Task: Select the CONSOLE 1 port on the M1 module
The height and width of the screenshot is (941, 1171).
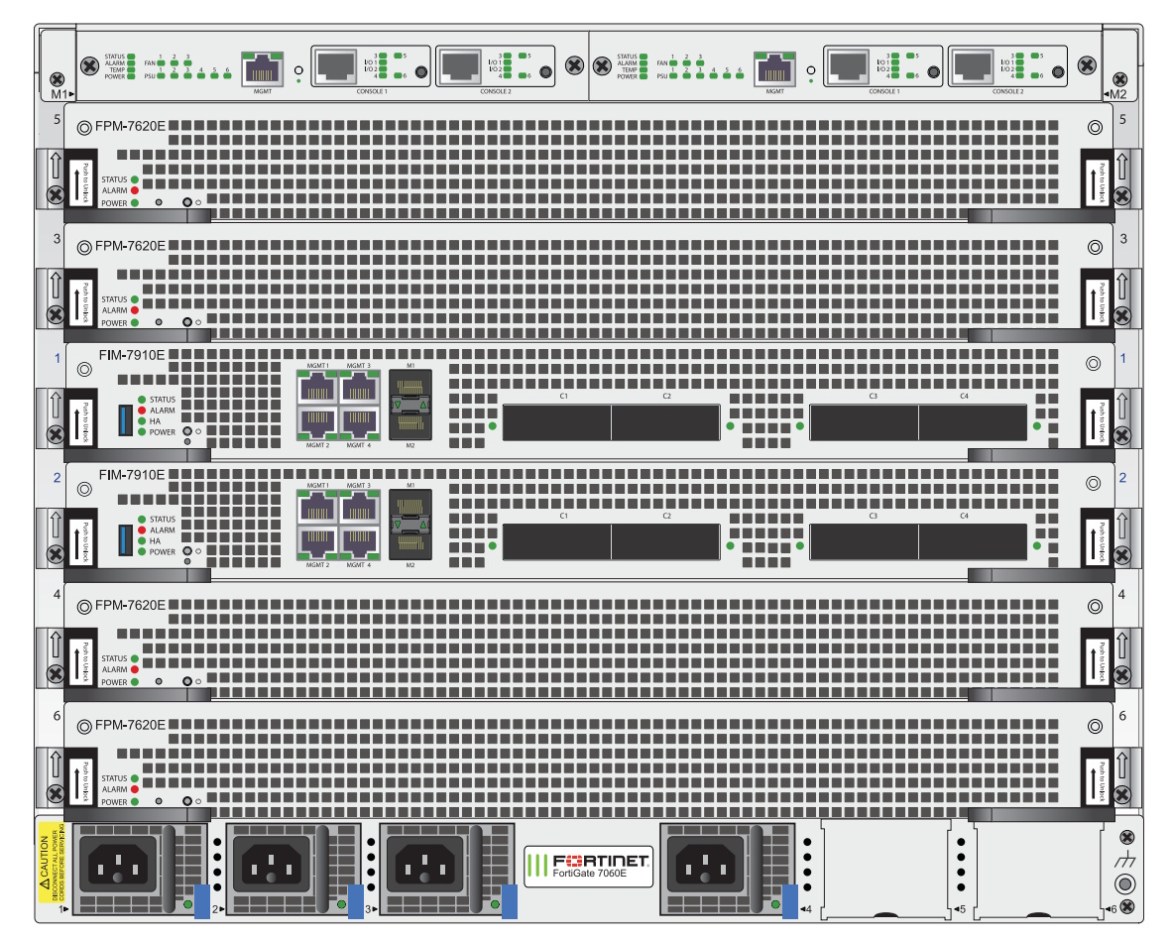Action: 336,66
